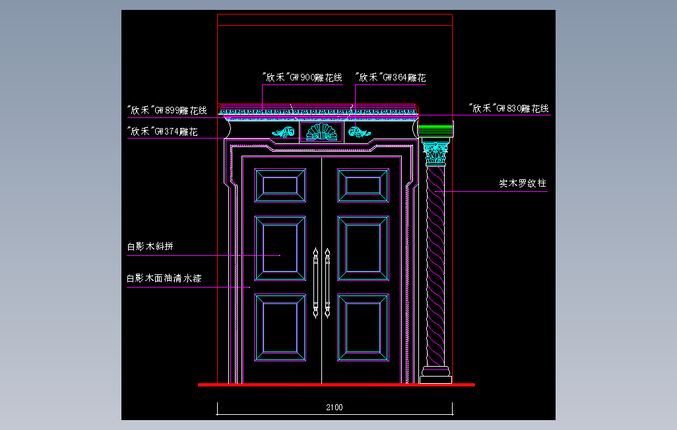The height and width of the screenshot is (430, 677).
Task: Select the "欣禾"GW364雕花 annotation text
Action: pyautogui.click(x=391, y=77)
